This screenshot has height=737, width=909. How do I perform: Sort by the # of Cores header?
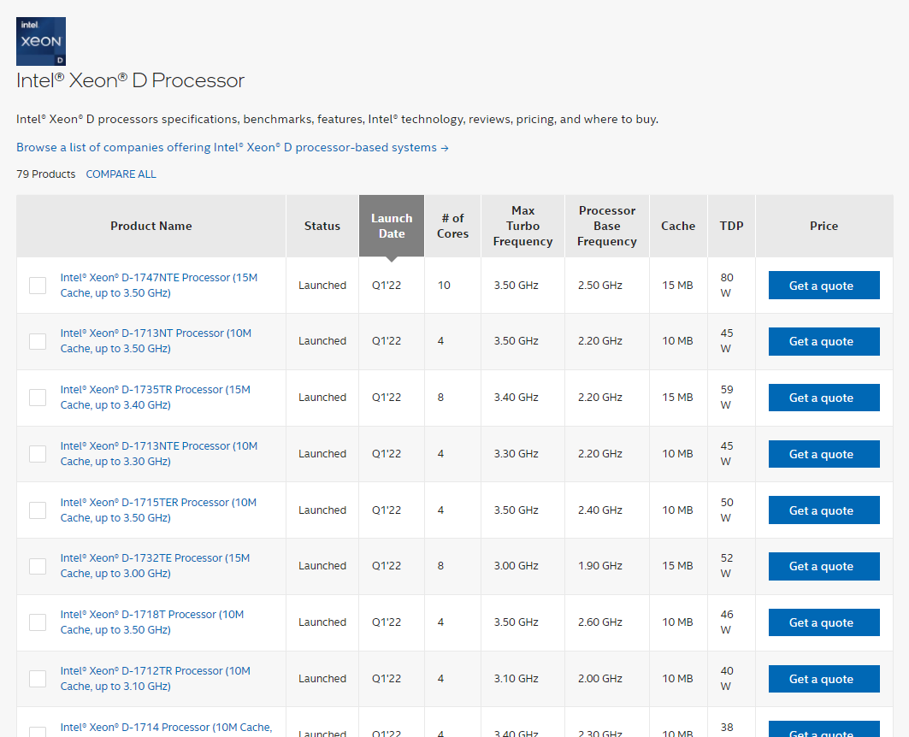tap(452, 226)
